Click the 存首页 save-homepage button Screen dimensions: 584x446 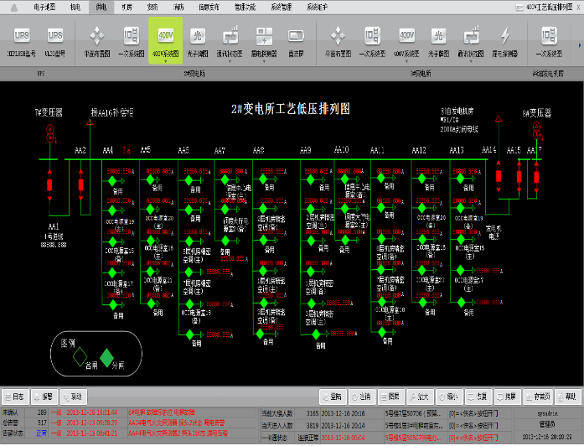(538, 397)
